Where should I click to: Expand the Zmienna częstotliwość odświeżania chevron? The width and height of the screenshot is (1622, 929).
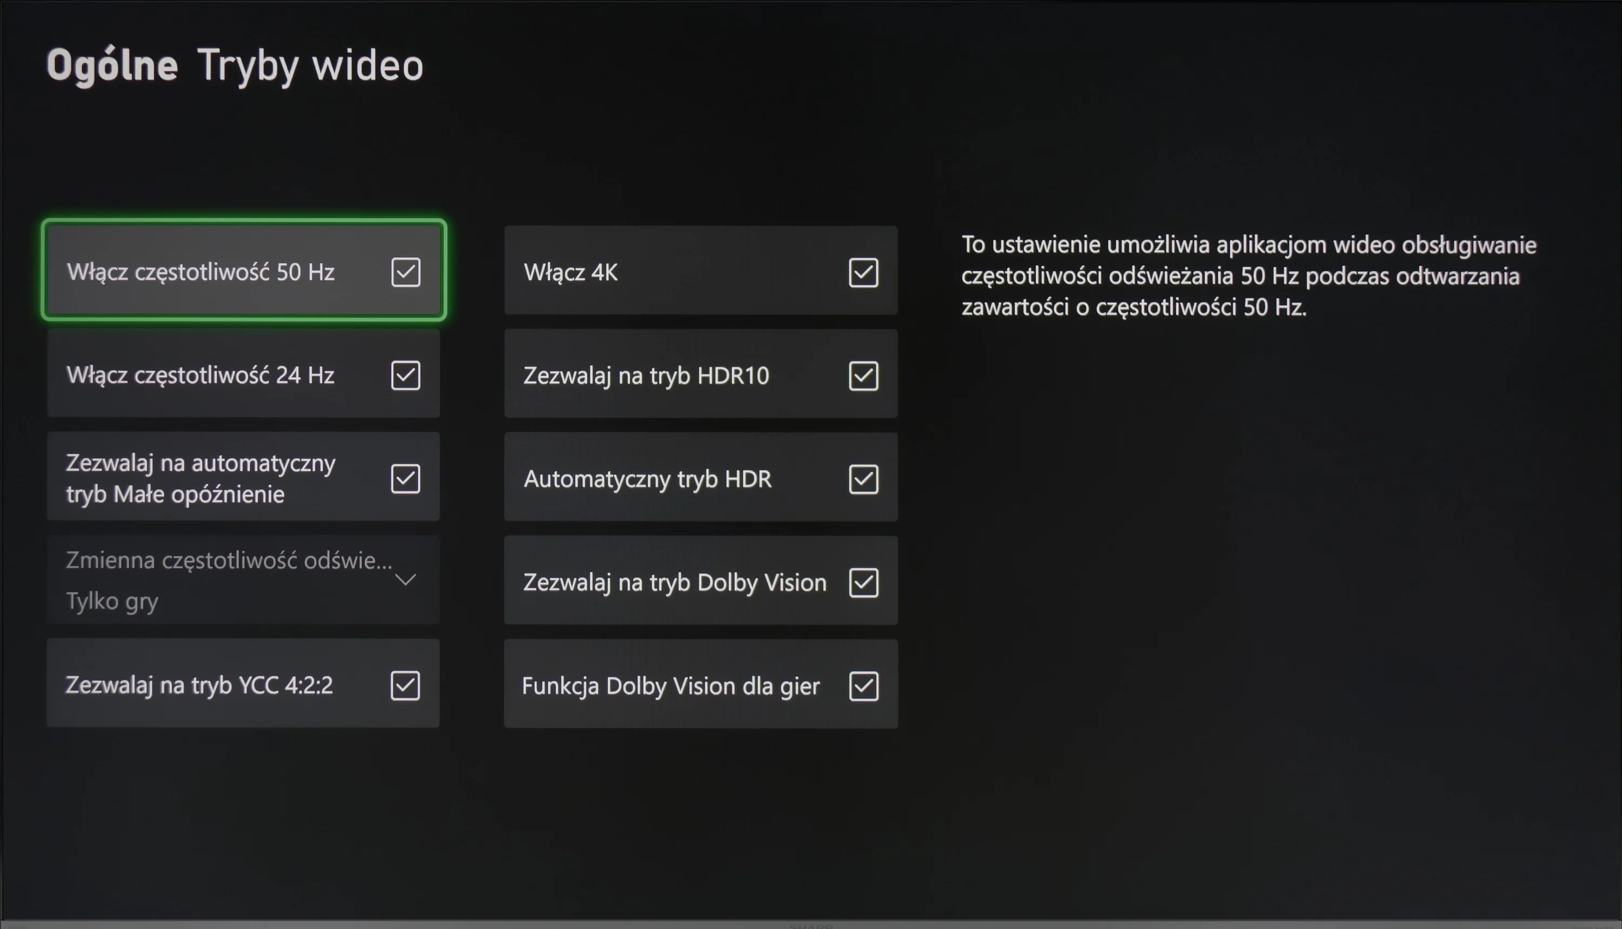click(406, 579)
